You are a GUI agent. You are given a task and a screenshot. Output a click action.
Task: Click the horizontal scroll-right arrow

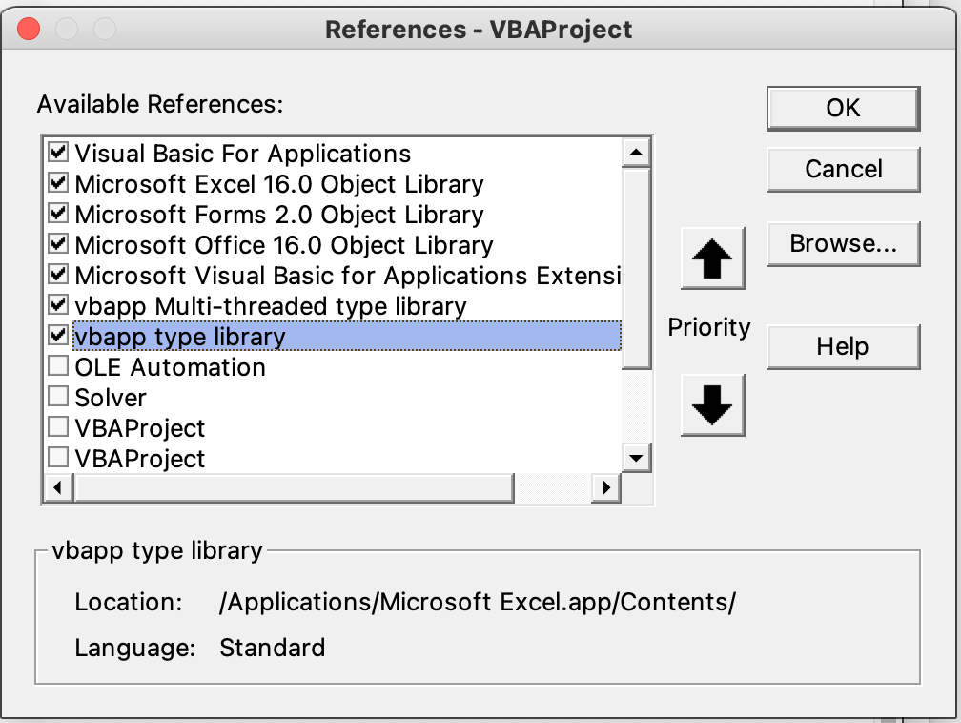[x=605, y=488]
